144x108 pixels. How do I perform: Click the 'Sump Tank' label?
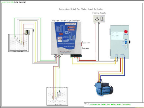(x=58, y=105)
